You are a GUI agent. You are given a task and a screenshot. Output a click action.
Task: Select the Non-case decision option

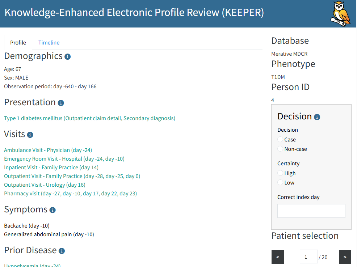click(280, 149)
